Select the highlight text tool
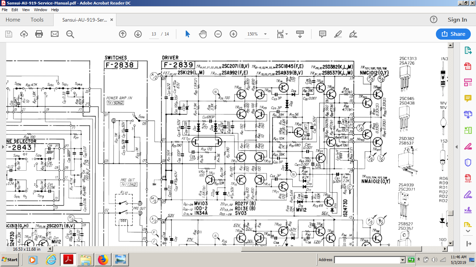The width and height of the screenshot is (476, 267). 338,34
